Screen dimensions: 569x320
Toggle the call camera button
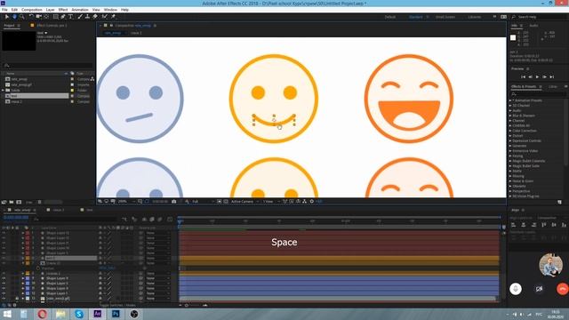click(540, 289)
